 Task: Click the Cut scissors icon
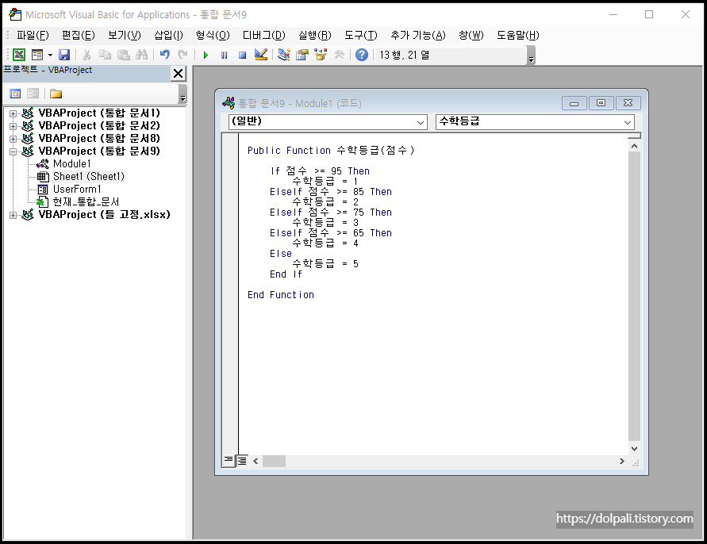tap(86, 55)
